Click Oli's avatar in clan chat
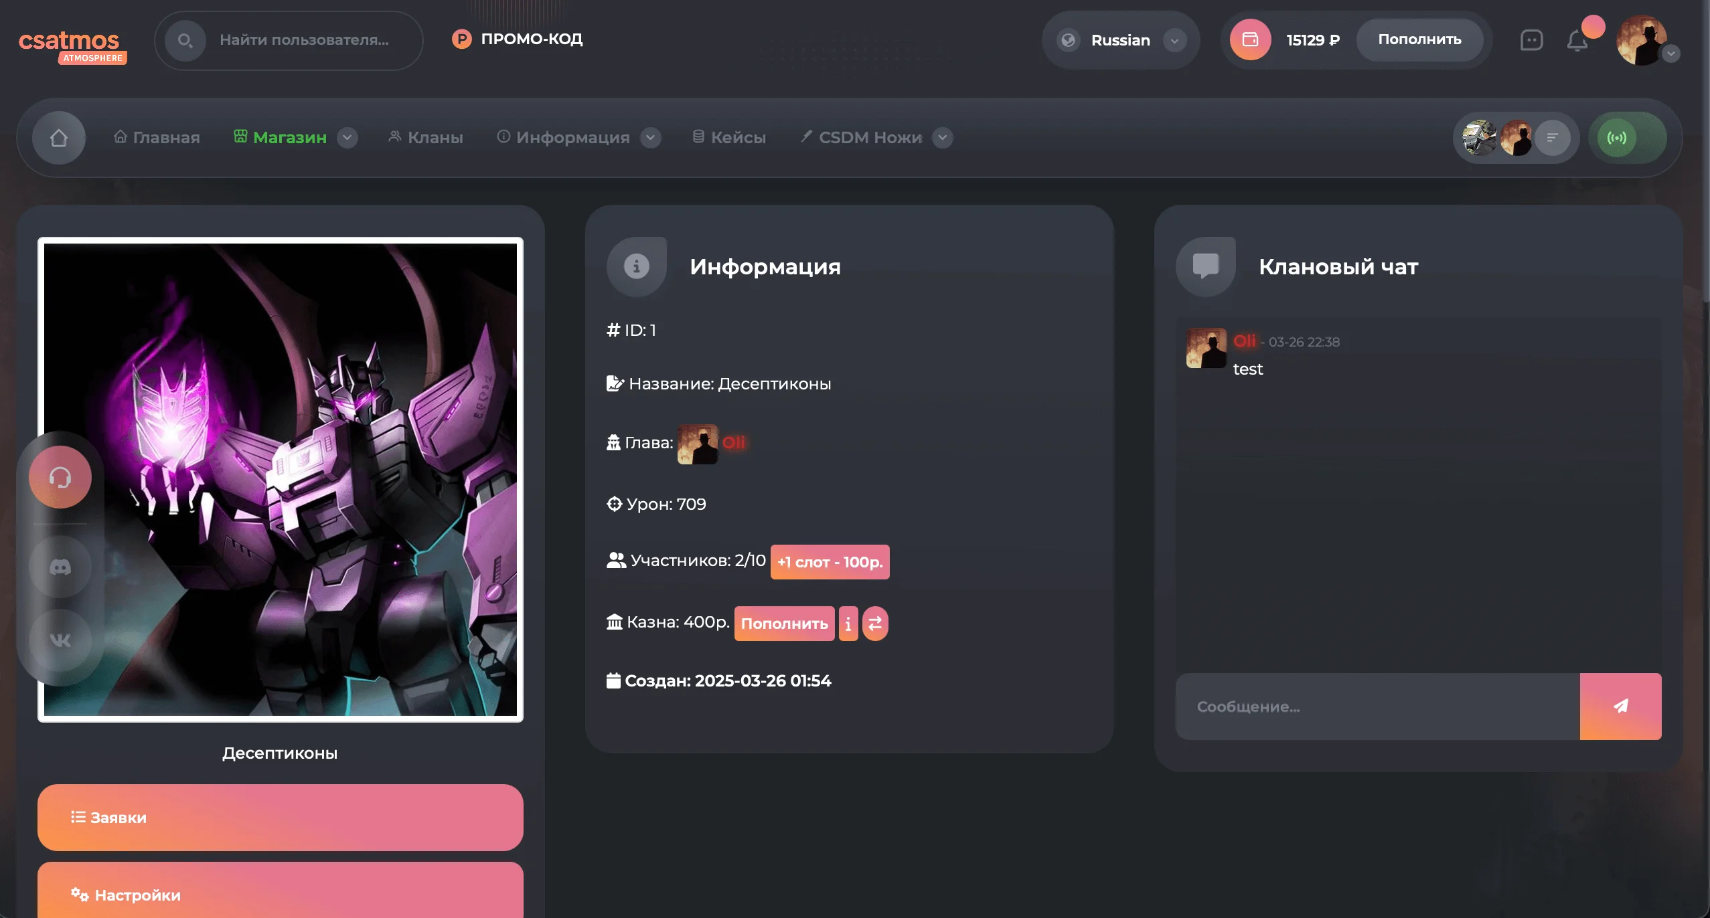Viewport: 1710px width, 918px height. [1207, 348]
